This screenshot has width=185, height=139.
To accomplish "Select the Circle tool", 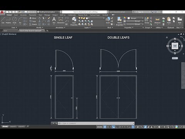I will 14,20.
